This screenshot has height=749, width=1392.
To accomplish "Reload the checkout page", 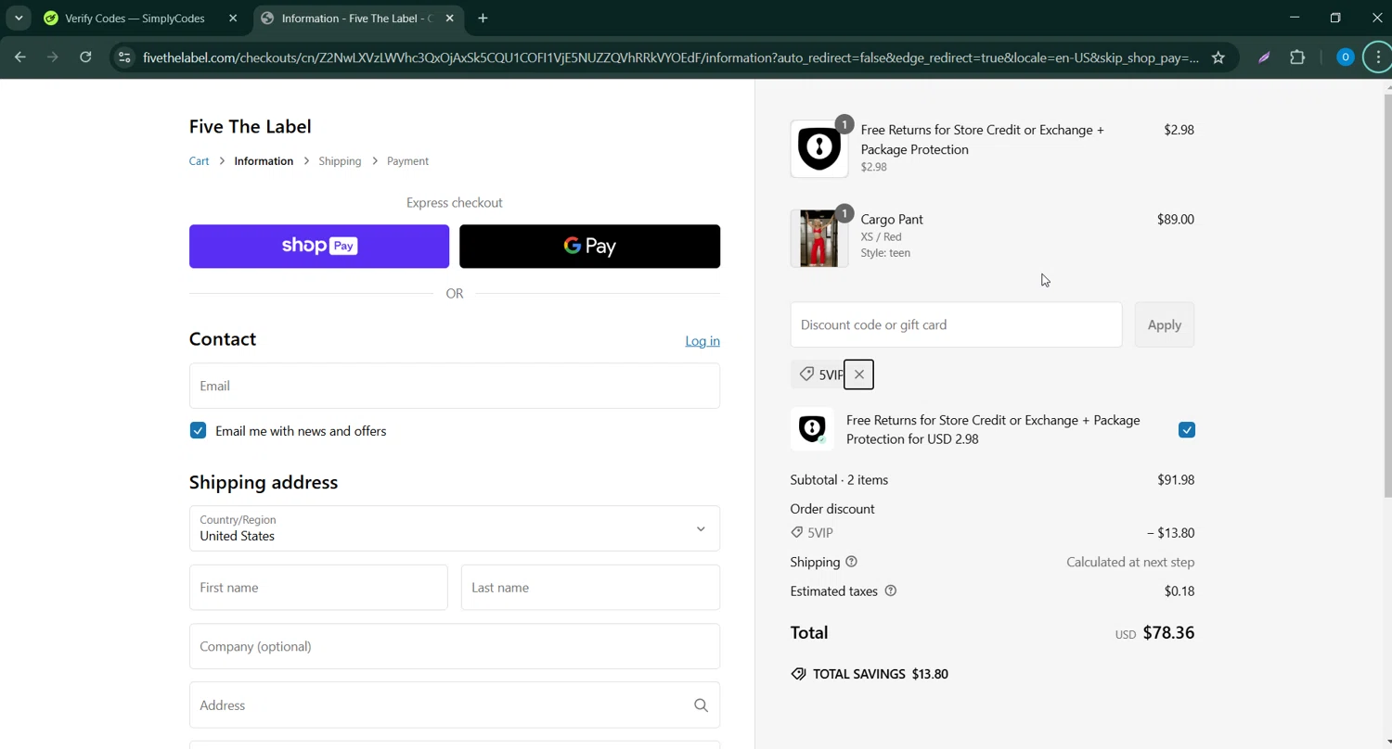I will click(85, 57).
